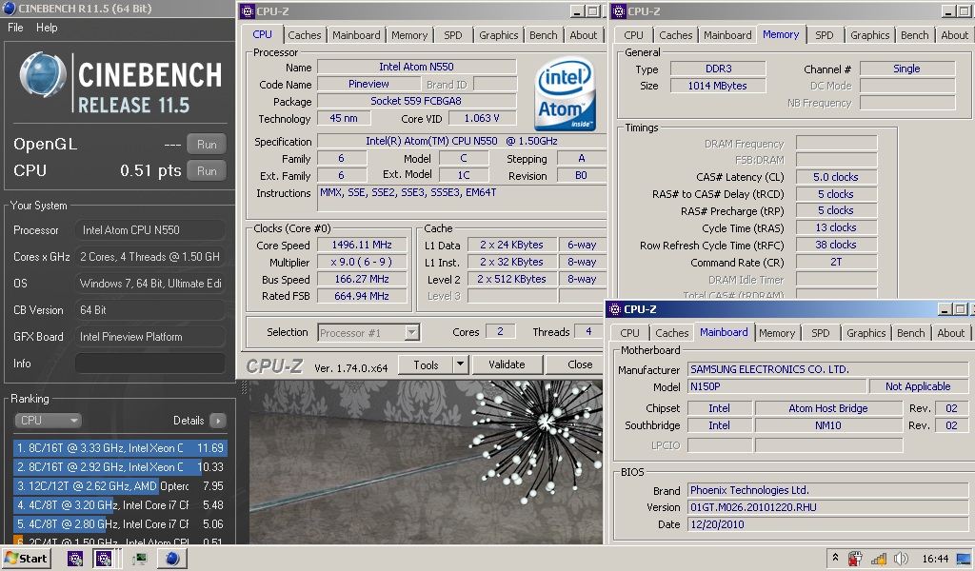Click the memory Type value DDR3
This screenshot has height=571, width=975.
click(718, 69)
